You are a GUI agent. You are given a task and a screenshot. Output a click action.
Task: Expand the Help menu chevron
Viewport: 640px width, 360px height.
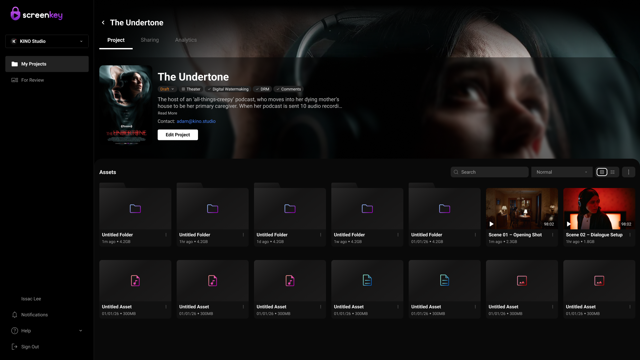coord(81,331)
